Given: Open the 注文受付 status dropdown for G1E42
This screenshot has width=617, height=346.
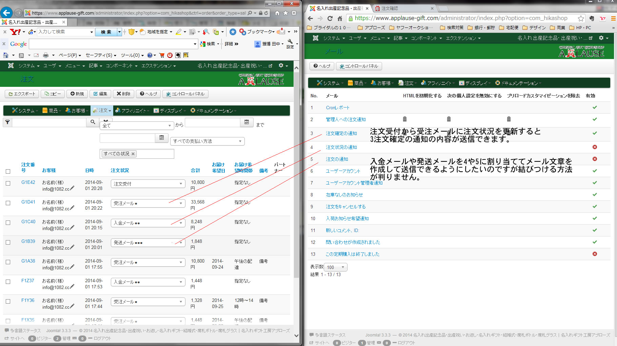Looking at the screenshot, I should pyautogui.click(x=148, y=184).
